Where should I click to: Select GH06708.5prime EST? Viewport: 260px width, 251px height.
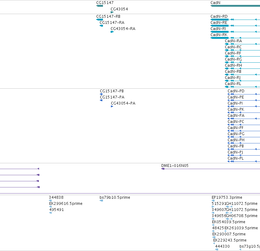point(242,216)
